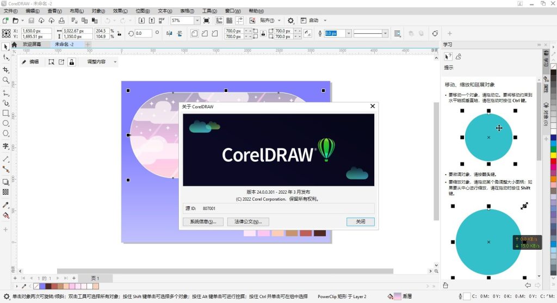
Task: Expand the Launch (启动) dropdown
Action: 325,21
